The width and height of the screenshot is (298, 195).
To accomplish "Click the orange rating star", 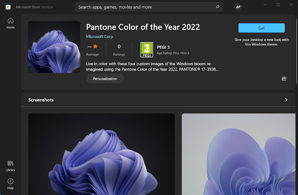I will (x=95, y=46).
